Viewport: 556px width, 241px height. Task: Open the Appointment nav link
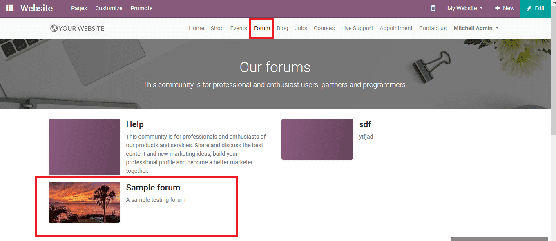click(396, 28)
